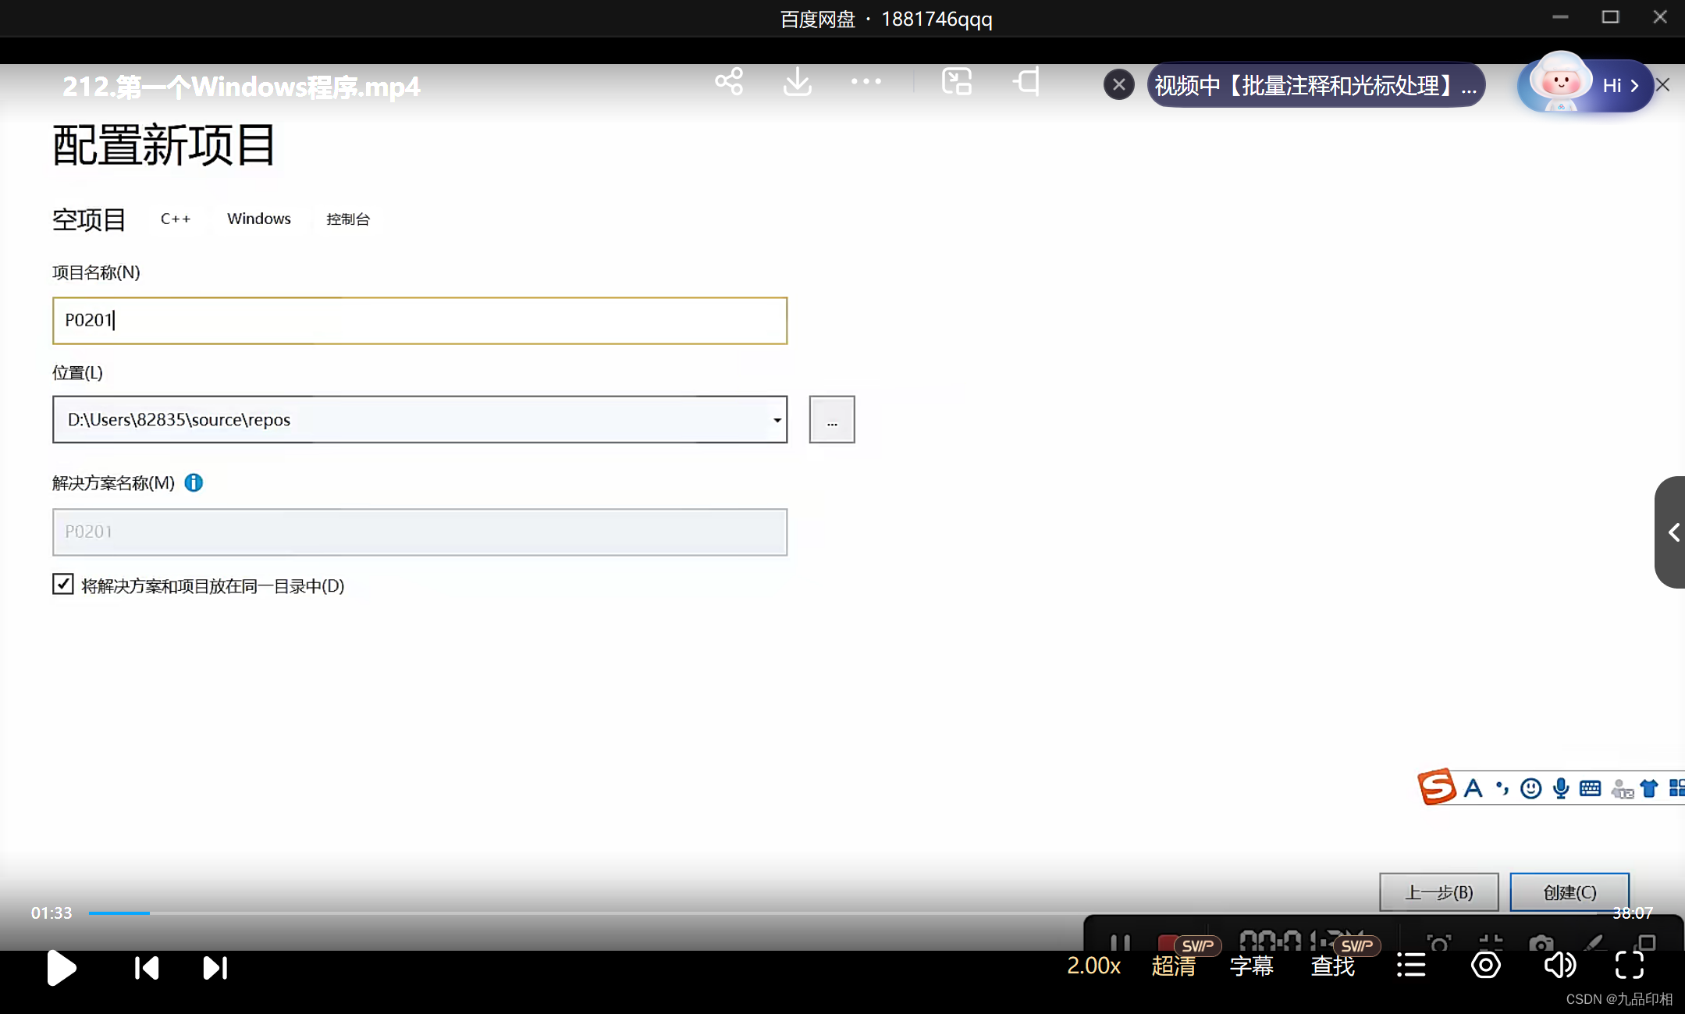Click the volume speaker icon
Viewport: 1685px width, 1014px height.
1559,966
